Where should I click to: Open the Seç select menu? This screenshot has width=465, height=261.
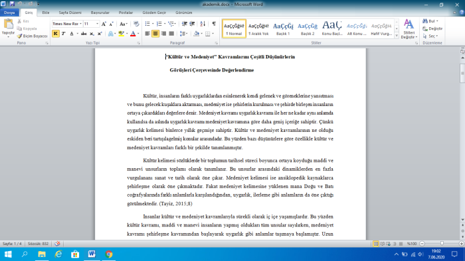[x=430, y=36]
